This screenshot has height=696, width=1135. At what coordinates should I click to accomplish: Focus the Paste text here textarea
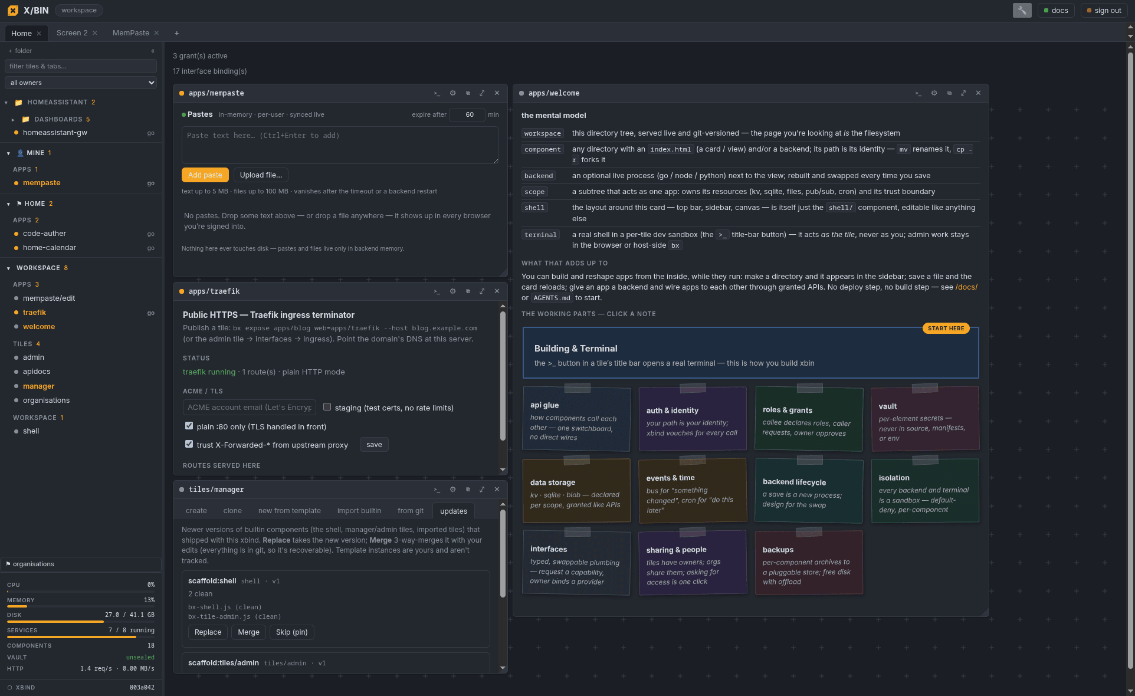[x=340, y=145]
